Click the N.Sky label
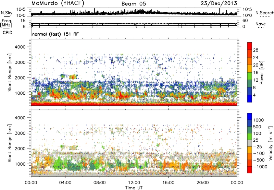This screenshot has height=190, width=274. coord(7,13)
